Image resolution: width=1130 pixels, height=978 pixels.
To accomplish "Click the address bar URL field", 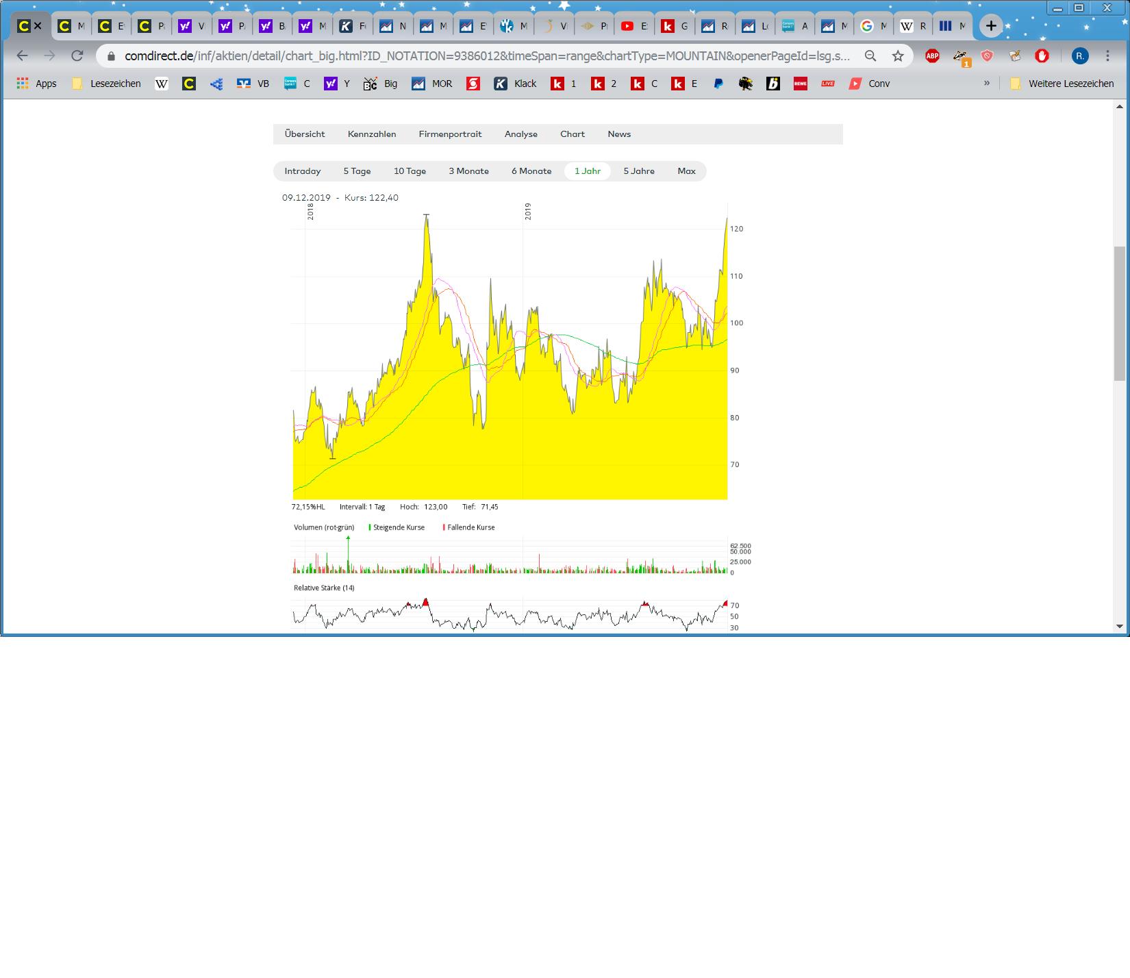I will point(487,56).
